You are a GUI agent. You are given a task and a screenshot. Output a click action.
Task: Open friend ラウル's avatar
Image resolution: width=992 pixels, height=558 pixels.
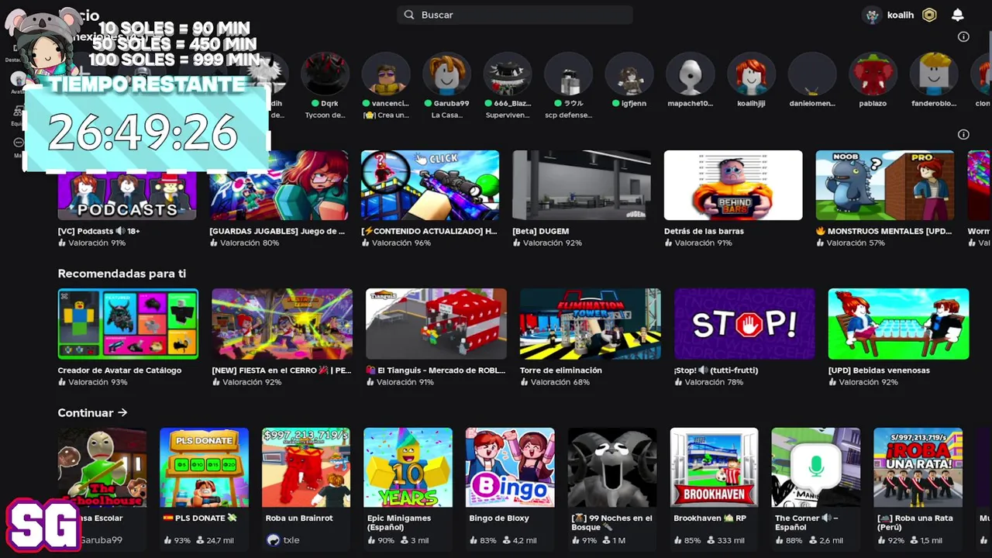pos(568,74)
